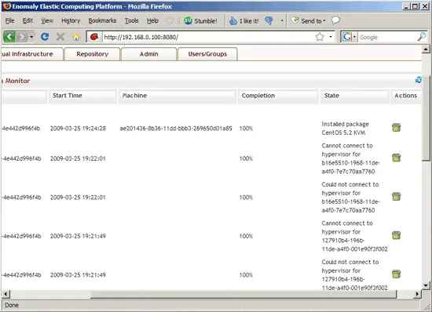
Task: Reload the page with refresh icon
Action: tap(45, 37)
